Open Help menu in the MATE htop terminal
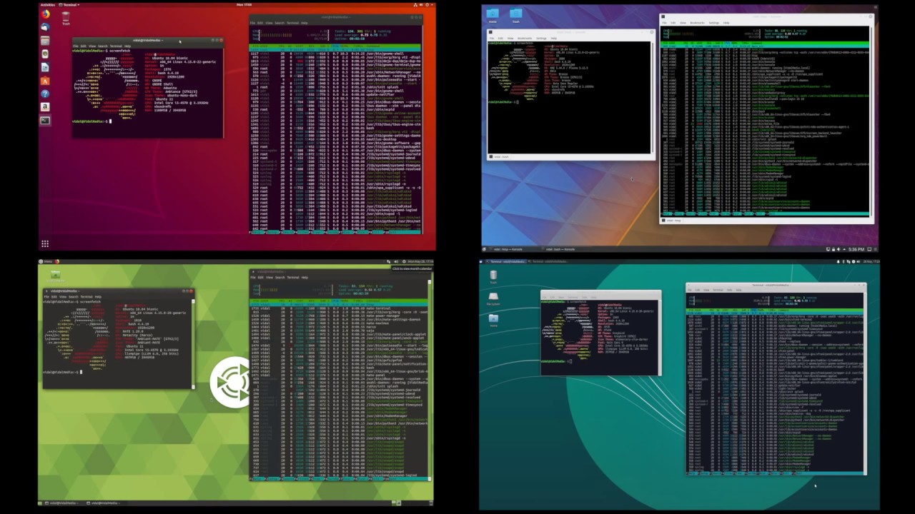Viewport: 915px width, 514px height. pyautogui.click(x=305, y=277)
